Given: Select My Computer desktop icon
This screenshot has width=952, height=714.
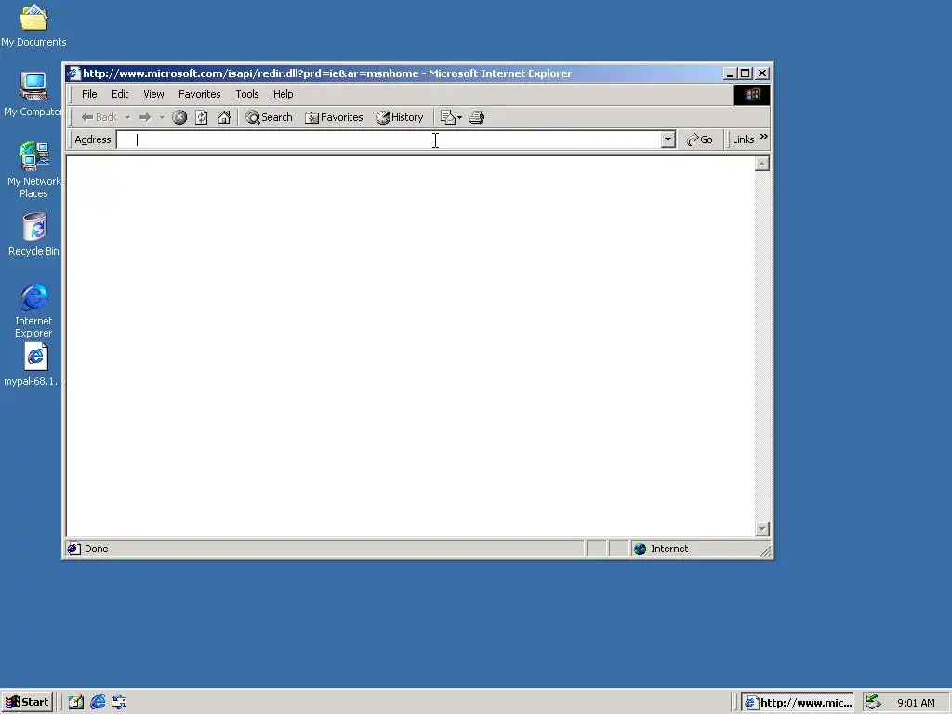Looking at the screenshot, I should pyautogui.click(x=33, y=94).
